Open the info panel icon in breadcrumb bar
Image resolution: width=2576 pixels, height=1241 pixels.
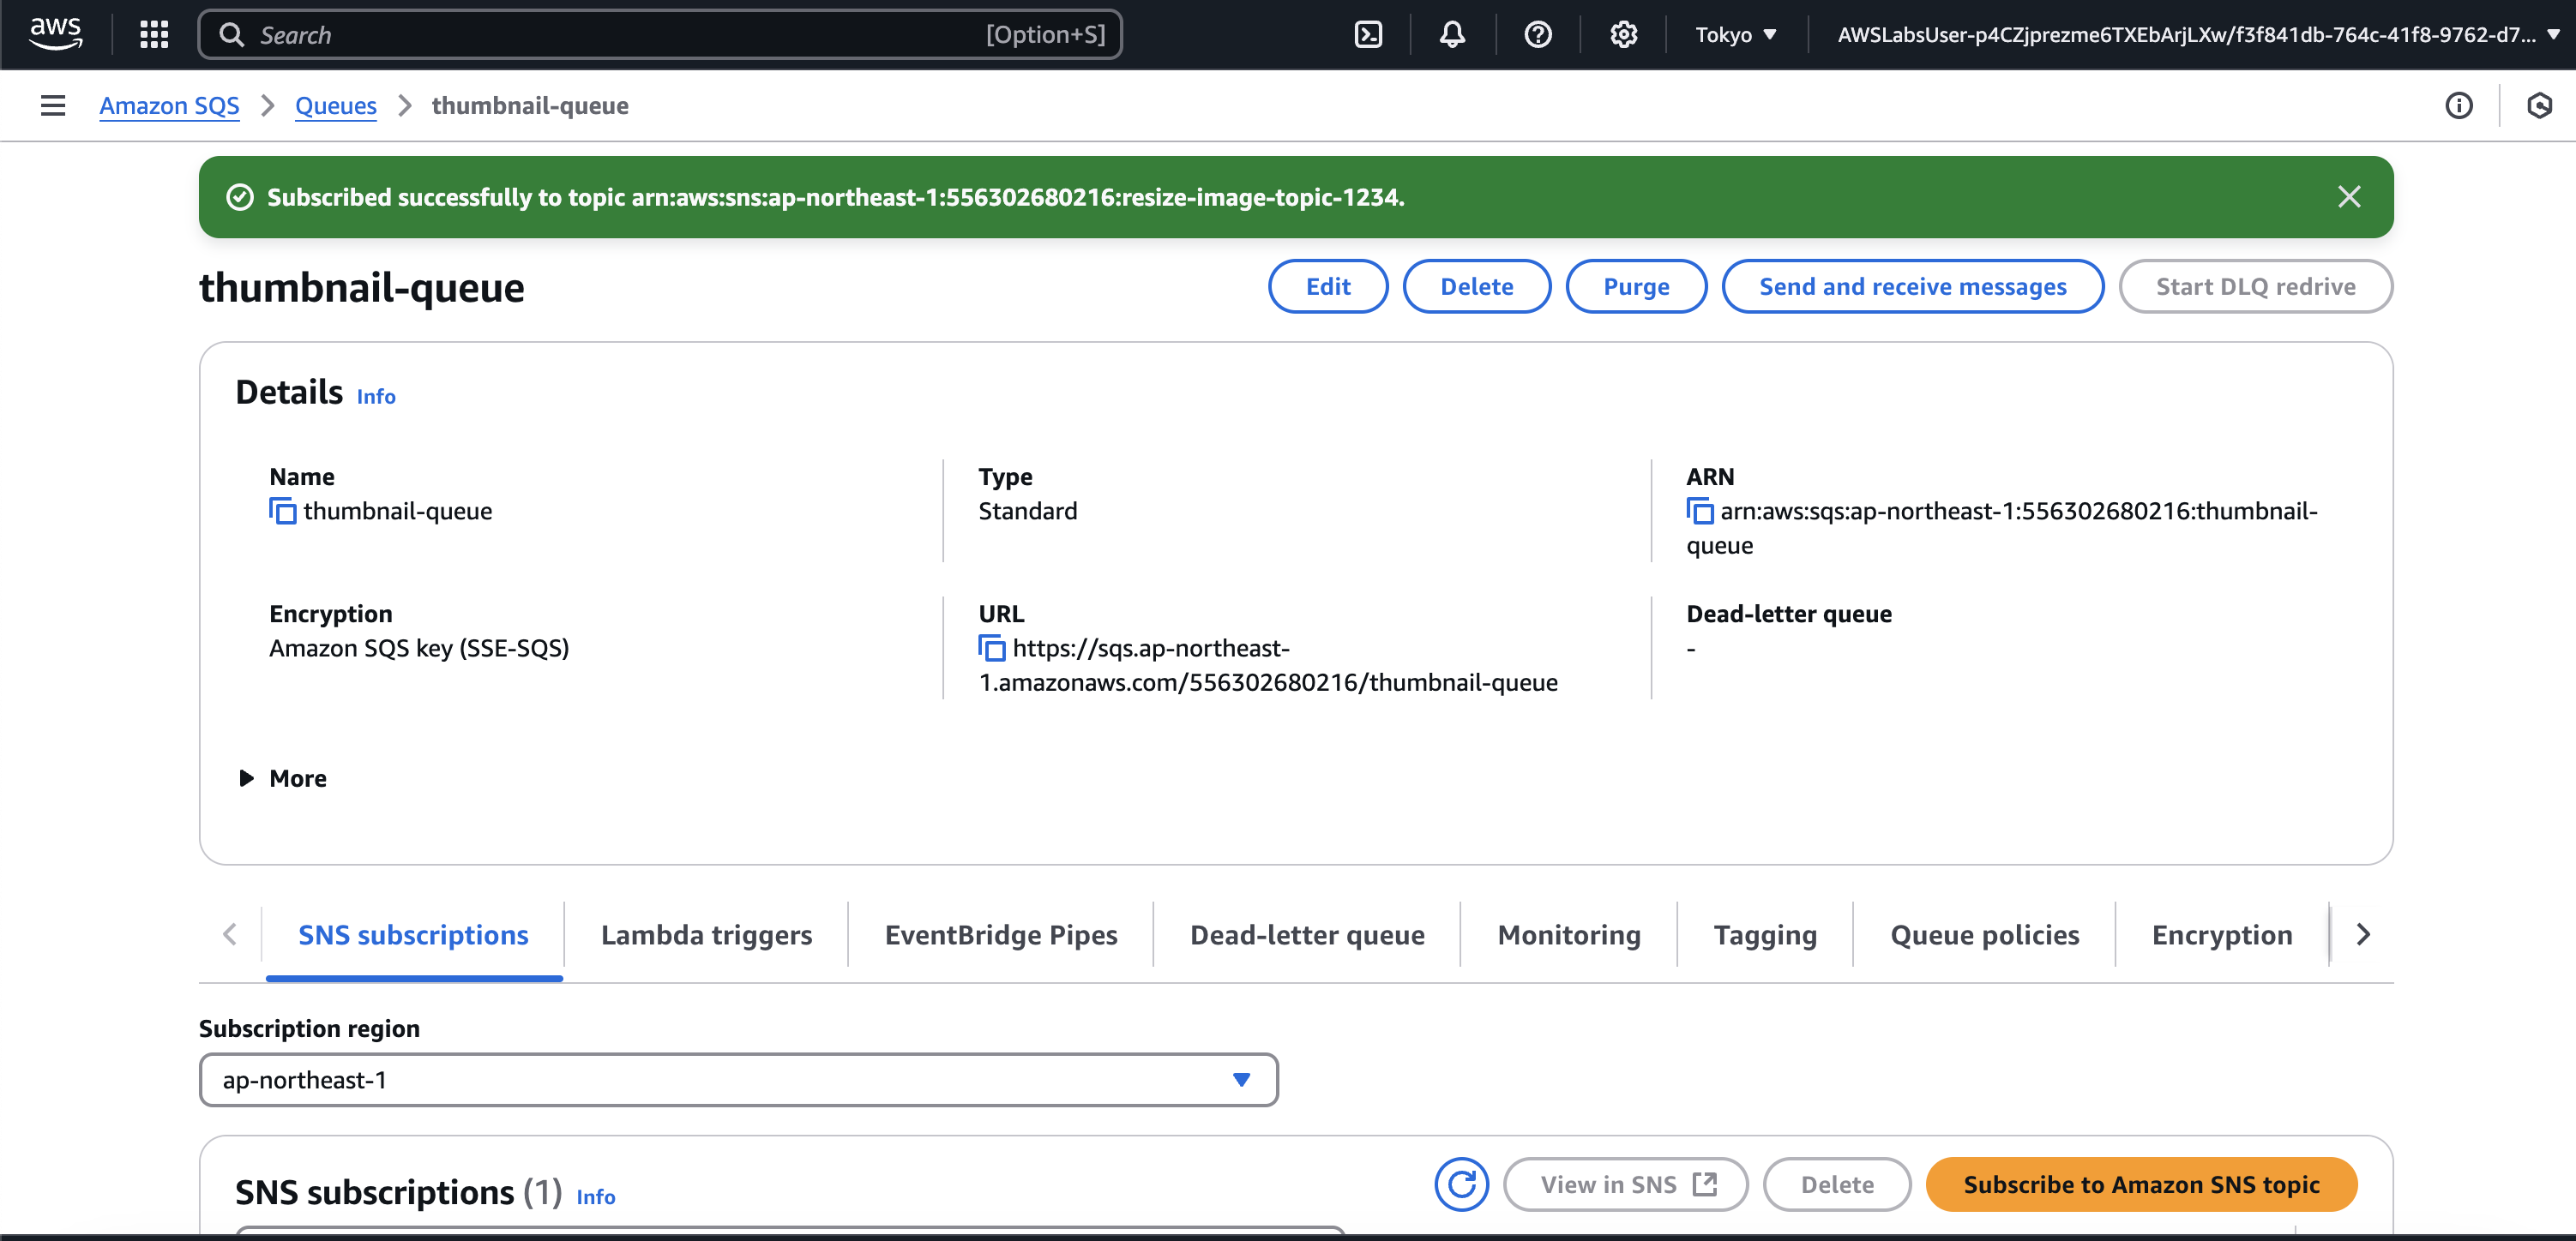pos(2459,105)
